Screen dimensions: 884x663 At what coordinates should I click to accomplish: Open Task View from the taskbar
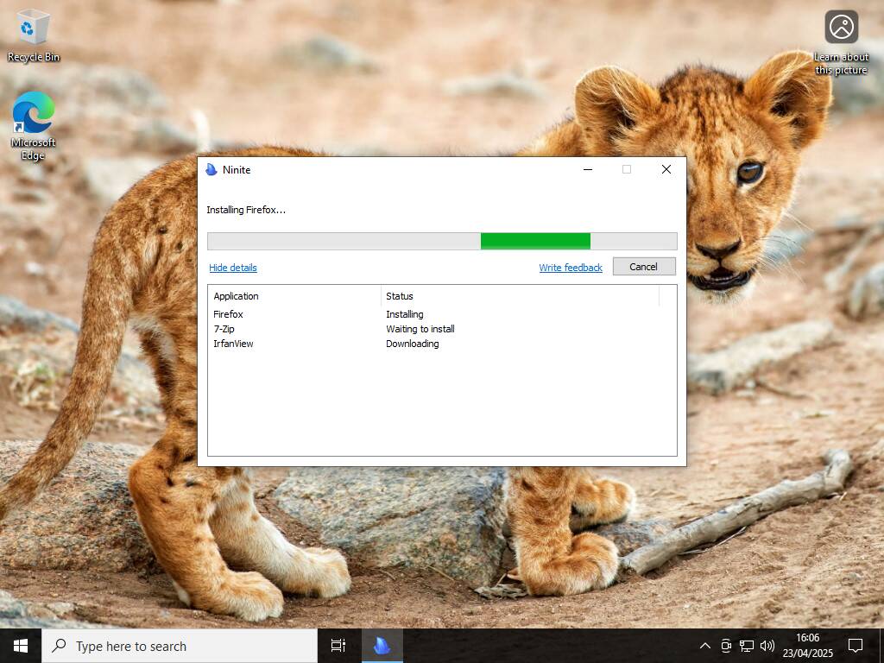(338, 646)
